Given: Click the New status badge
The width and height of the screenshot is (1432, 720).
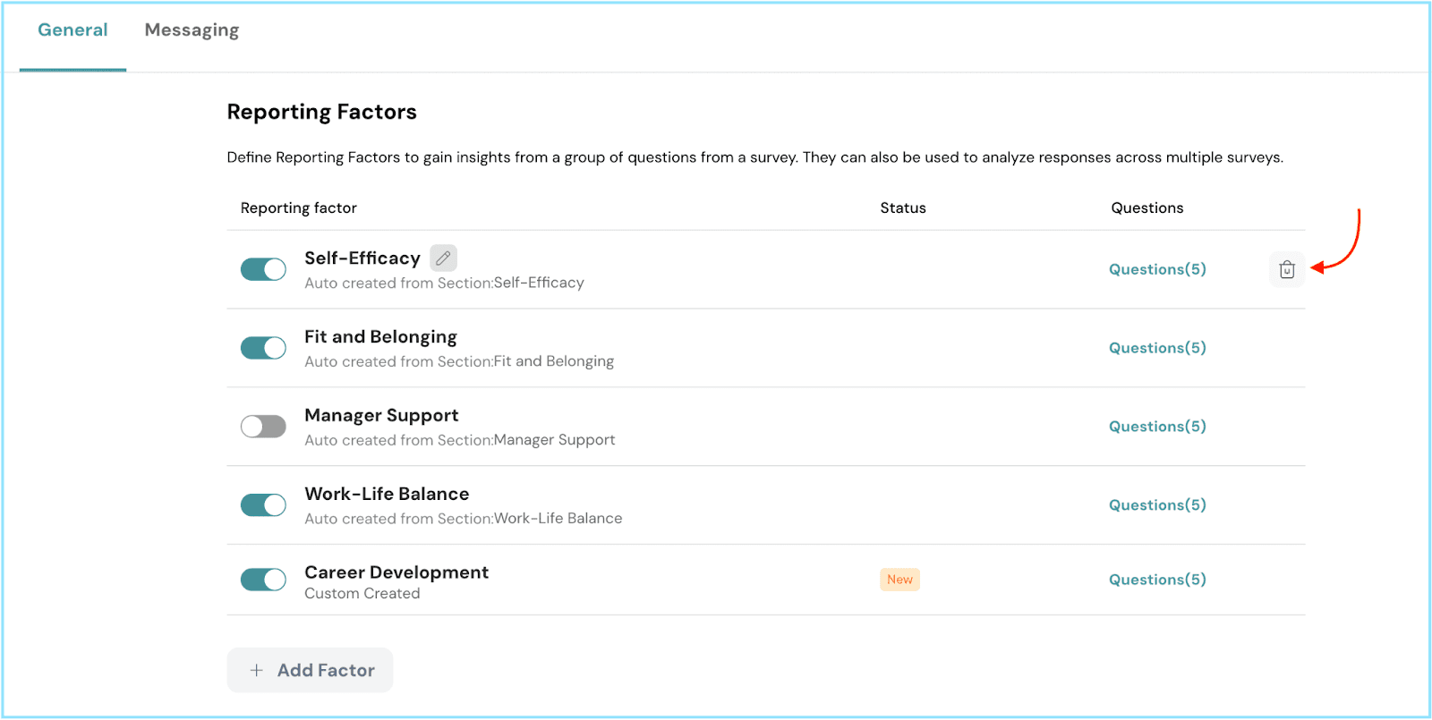Looking at the screenshot, I should click(899, 580).
